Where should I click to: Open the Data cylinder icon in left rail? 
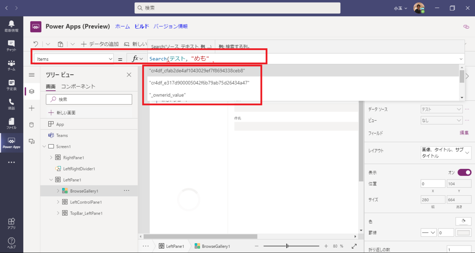click(32, 125)
